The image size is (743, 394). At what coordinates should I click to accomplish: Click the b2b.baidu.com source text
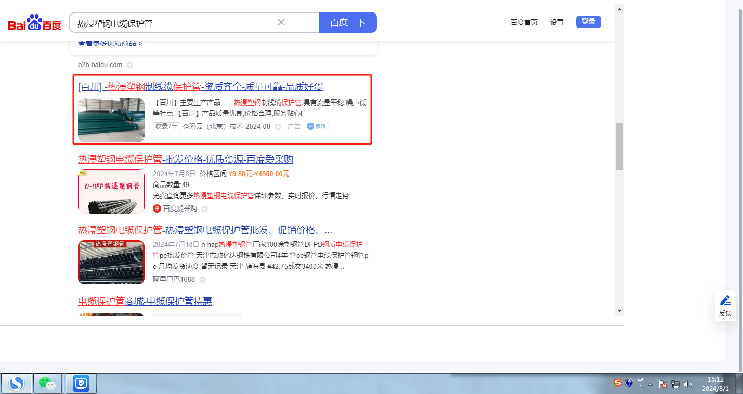point(100,65)
